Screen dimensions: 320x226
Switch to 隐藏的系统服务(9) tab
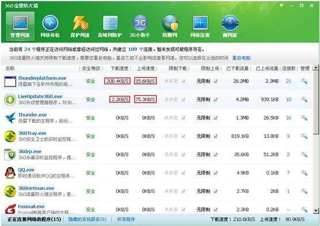click(x=87, y=219)
